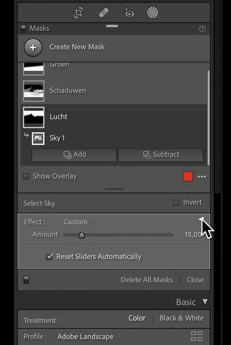The width and height of the screenshot is (231, 345).
Task: Click Delete All Masks
Action: pyautogui.click(x=147, y=280)
